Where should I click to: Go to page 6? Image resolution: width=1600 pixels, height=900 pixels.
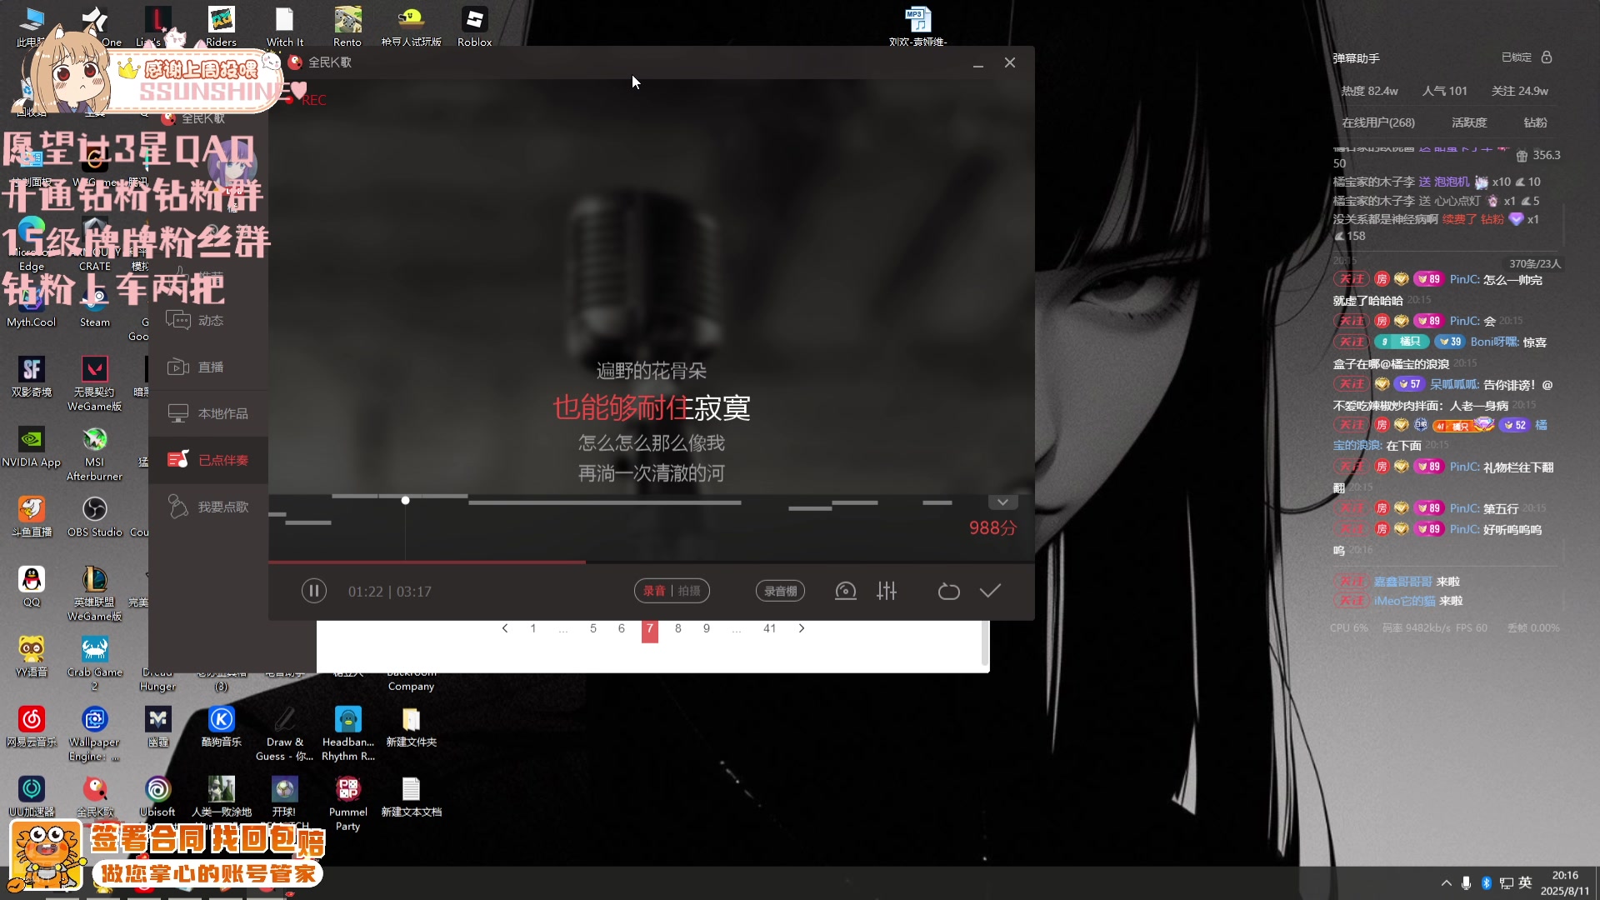tap(622, 629)
